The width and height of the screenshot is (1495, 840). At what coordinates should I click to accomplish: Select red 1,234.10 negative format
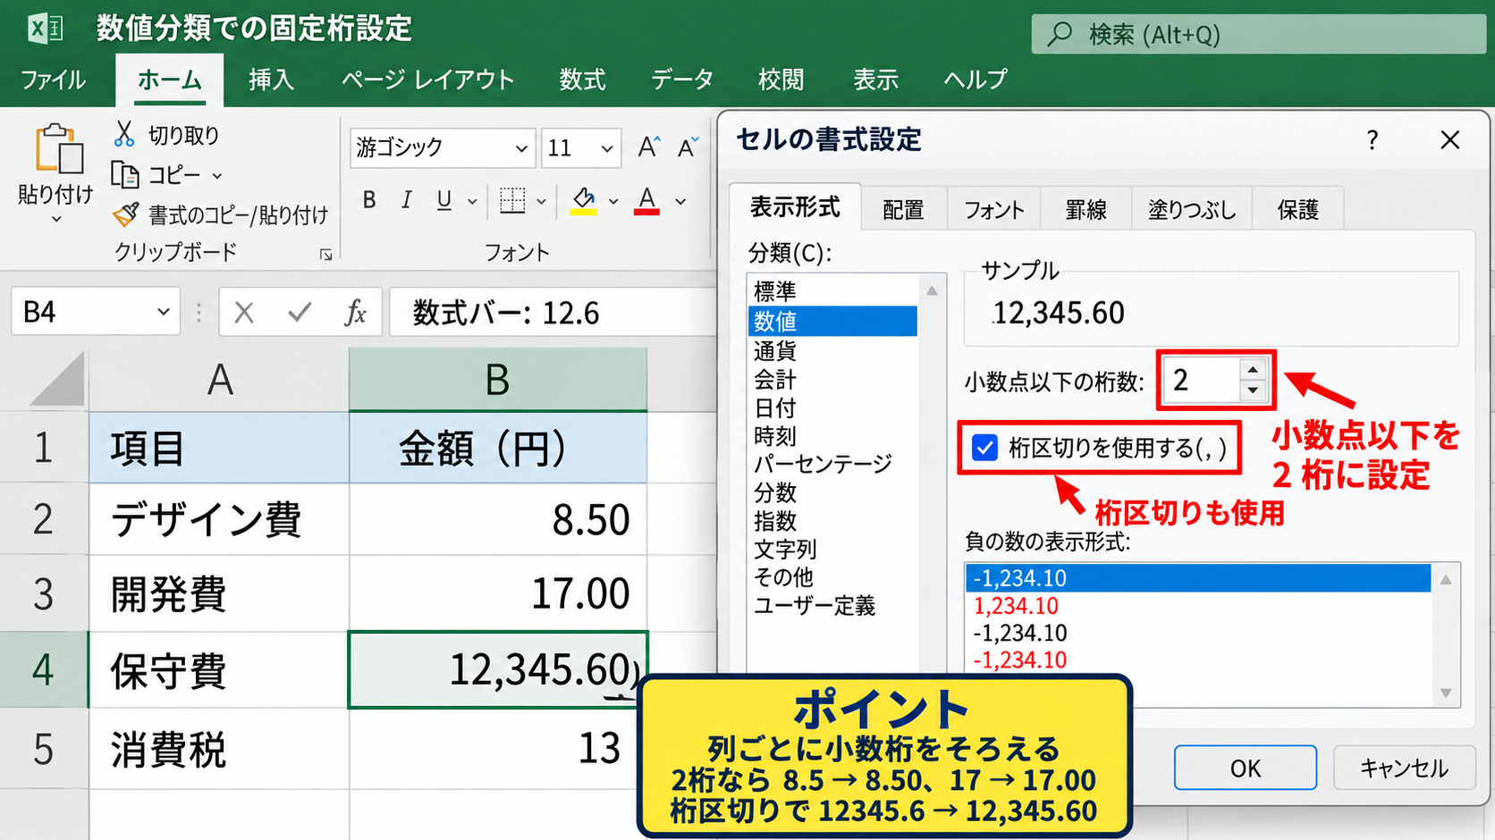(1198, 605)
